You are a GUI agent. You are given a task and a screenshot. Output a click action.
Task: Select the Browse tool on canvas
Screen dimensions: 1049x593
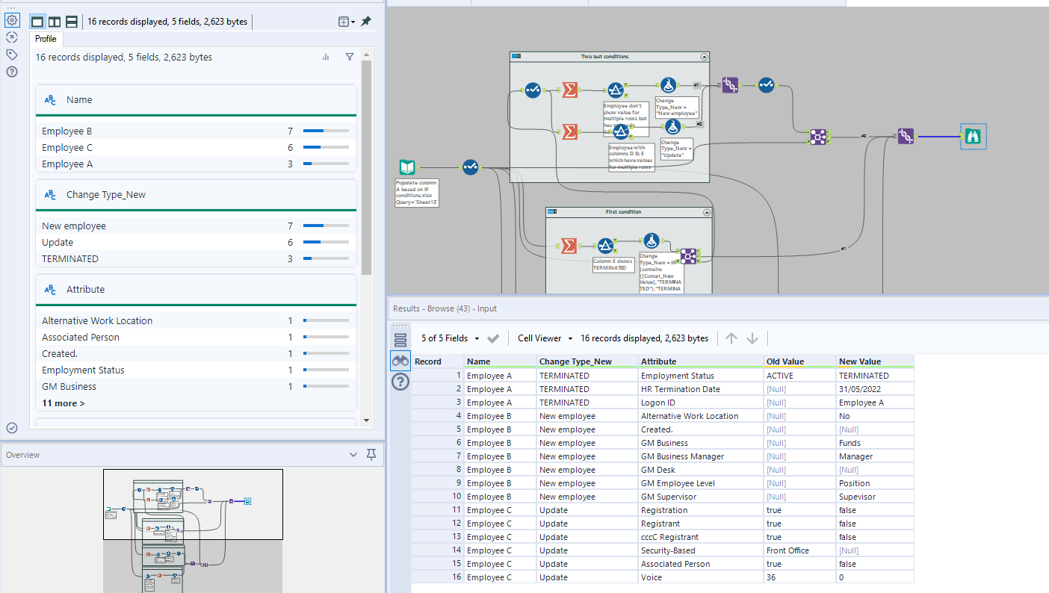(973, 137)
